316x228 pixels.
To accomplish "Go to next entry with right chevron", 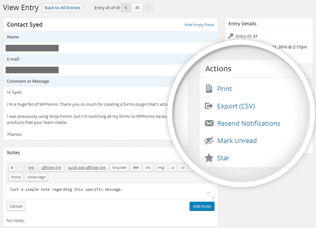I will tap(148, 8).
